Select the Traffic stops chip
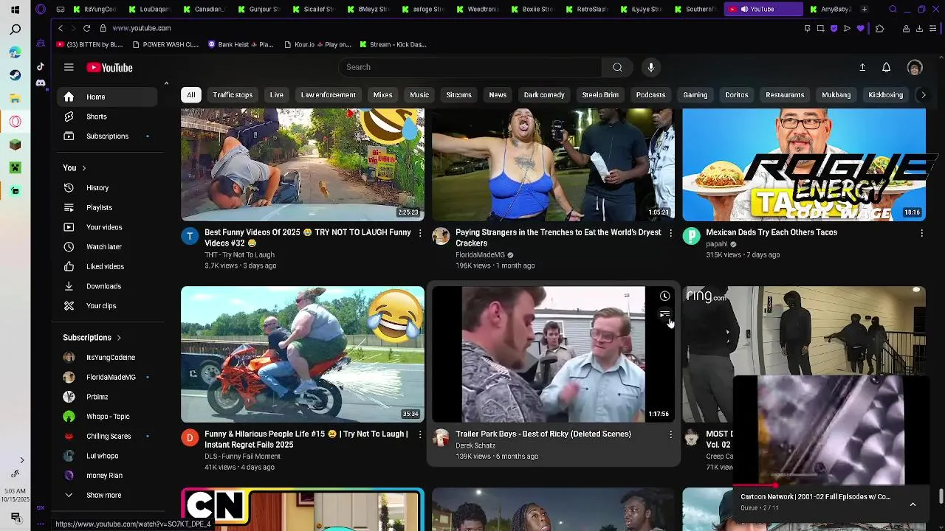 233,95
